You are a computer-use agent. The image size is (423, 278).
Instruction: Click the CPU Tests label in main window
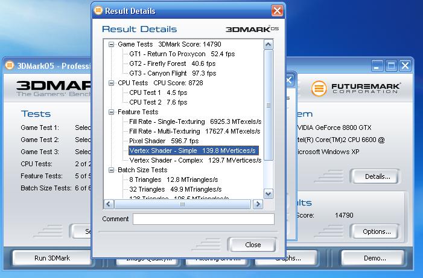(x=36, y=164)
